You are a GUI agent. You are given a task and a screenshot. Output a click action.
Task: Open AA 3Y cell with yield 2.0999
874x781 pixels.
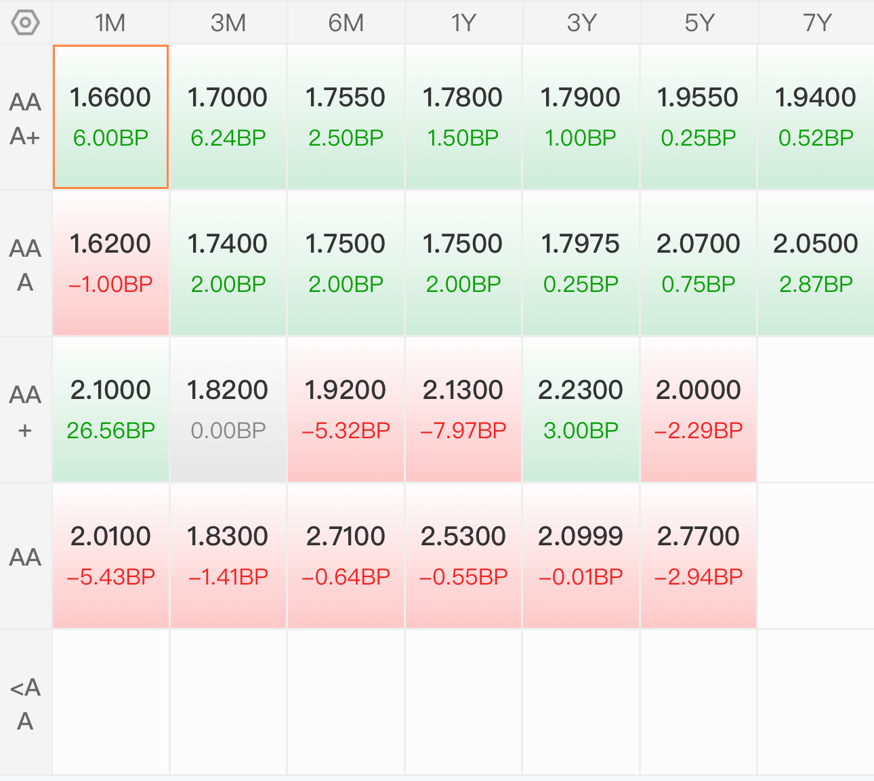(581, 556)
